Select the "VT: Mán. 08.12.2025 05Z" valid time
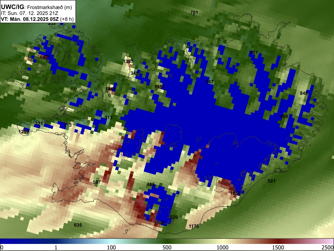This screenshot has height=251, width=334. point(29,19)
